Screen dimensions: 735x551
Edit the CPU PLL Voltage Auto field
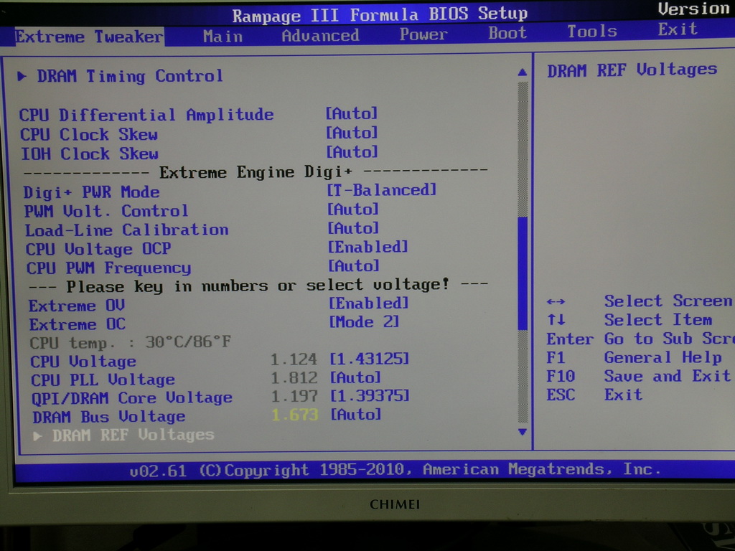click(355, 377)
